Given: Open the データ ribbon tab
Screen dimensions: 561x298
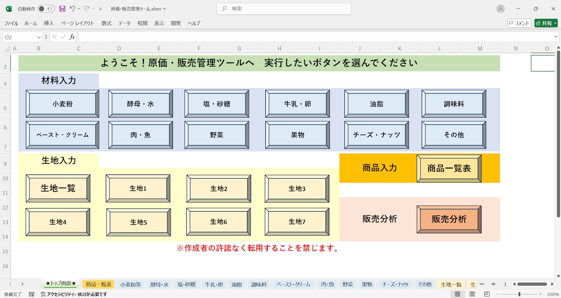Looking at the screenshot, I should point(125,23).
